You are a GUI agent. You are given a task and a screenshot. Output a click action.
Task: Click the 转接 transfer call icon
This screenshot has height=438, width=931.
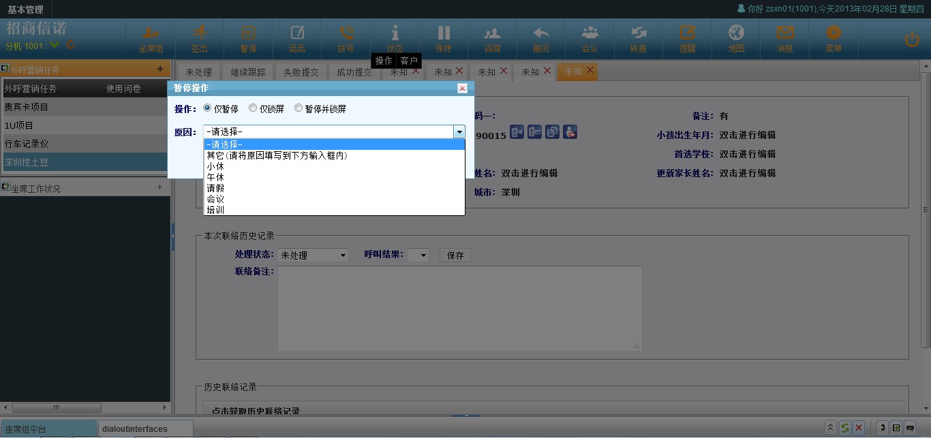point(638,38)
